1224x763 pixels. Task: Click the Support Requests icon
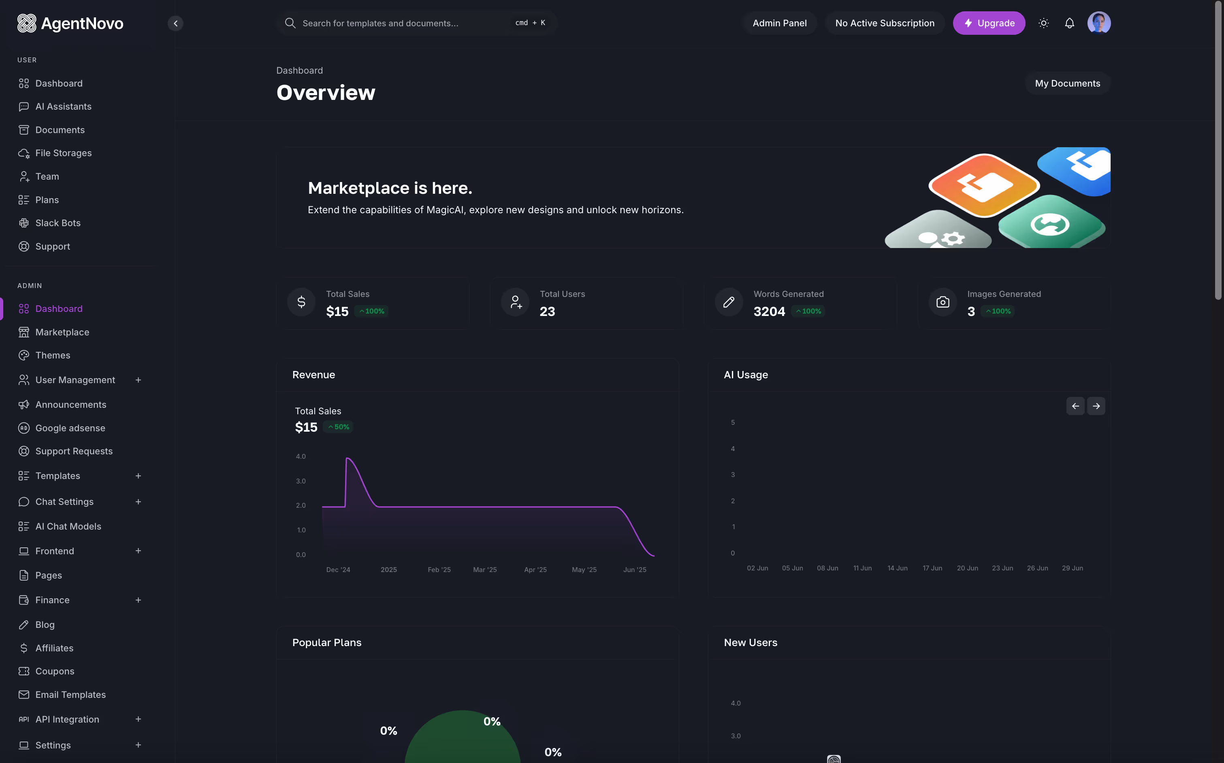(x=24, y=451)
